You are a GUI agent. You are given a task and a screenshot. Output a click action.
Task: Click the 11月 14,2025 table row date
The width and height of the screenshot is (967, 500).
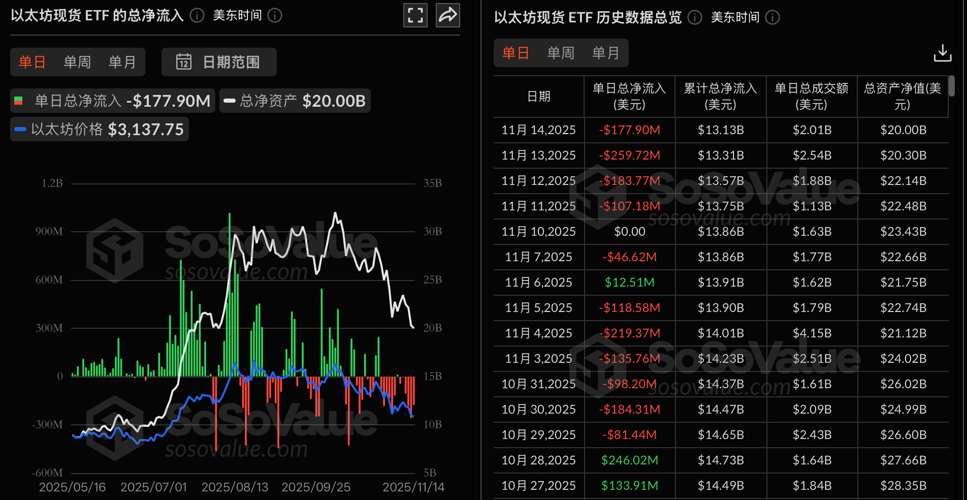[538, 130]
